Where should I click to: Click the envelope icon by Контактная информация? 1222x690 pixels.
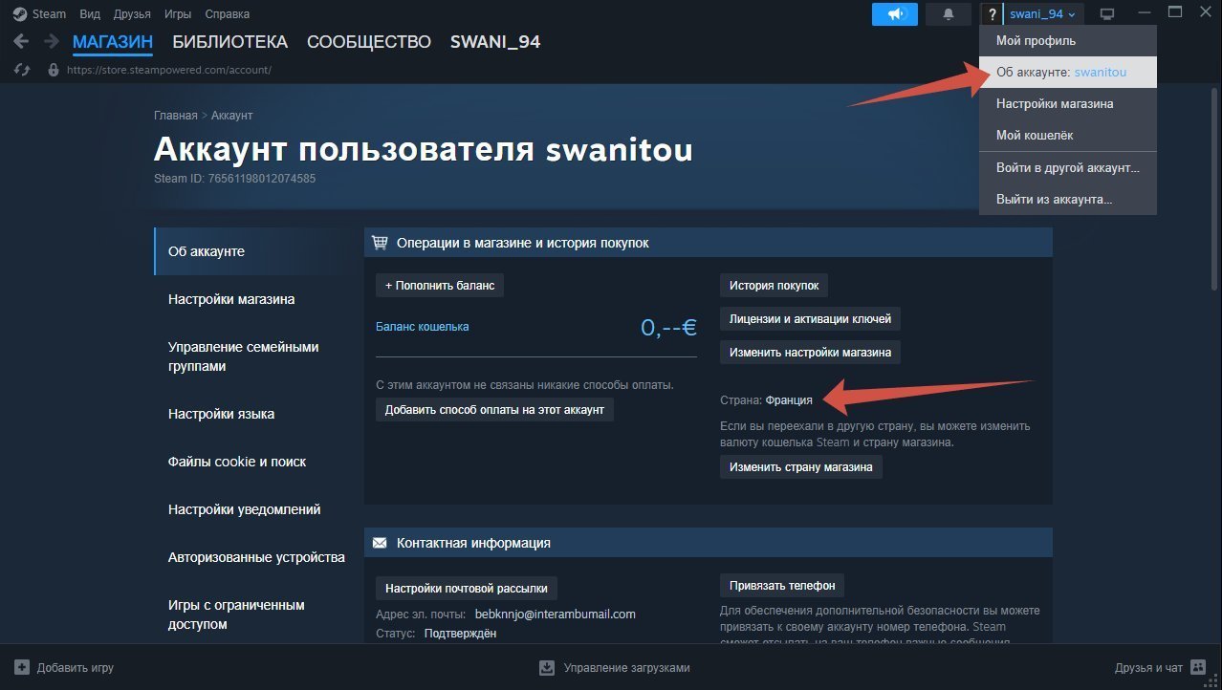380,543
